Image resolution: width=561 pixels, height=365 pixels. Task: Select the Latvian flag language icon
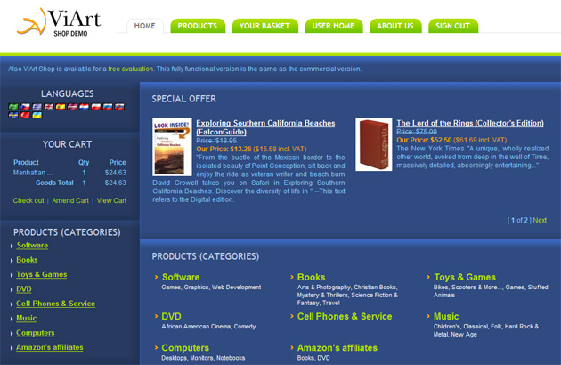tap(72, 106)
